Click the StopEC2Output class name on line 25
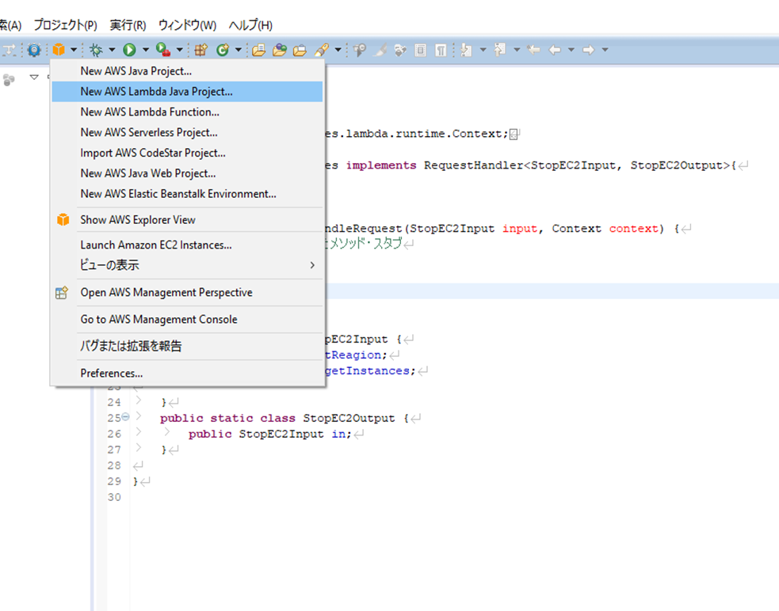Image resolution: width=779 pixels, height=611 pixels. pyautogui.click(x=349, y=418)
